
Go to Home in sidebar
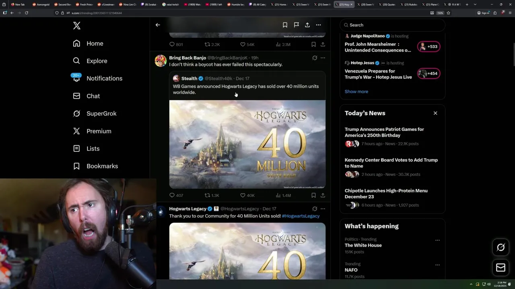[x=88, y=43]
